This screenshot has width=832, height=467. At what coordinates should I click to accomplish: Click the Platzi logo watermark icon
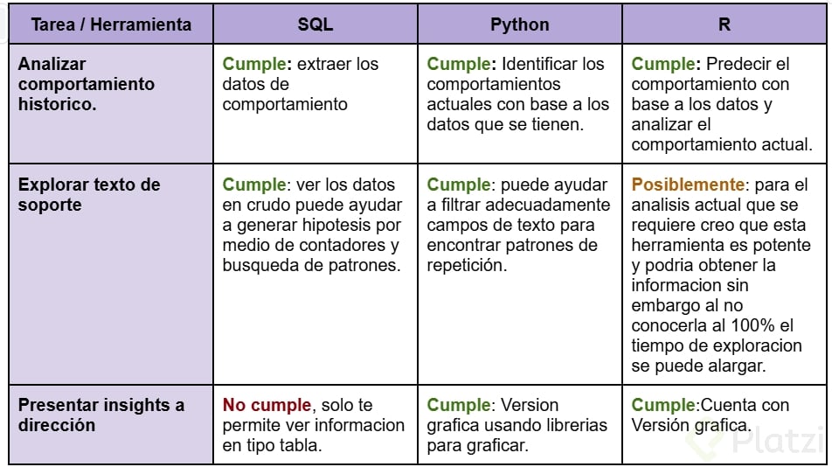click(702, 440)
